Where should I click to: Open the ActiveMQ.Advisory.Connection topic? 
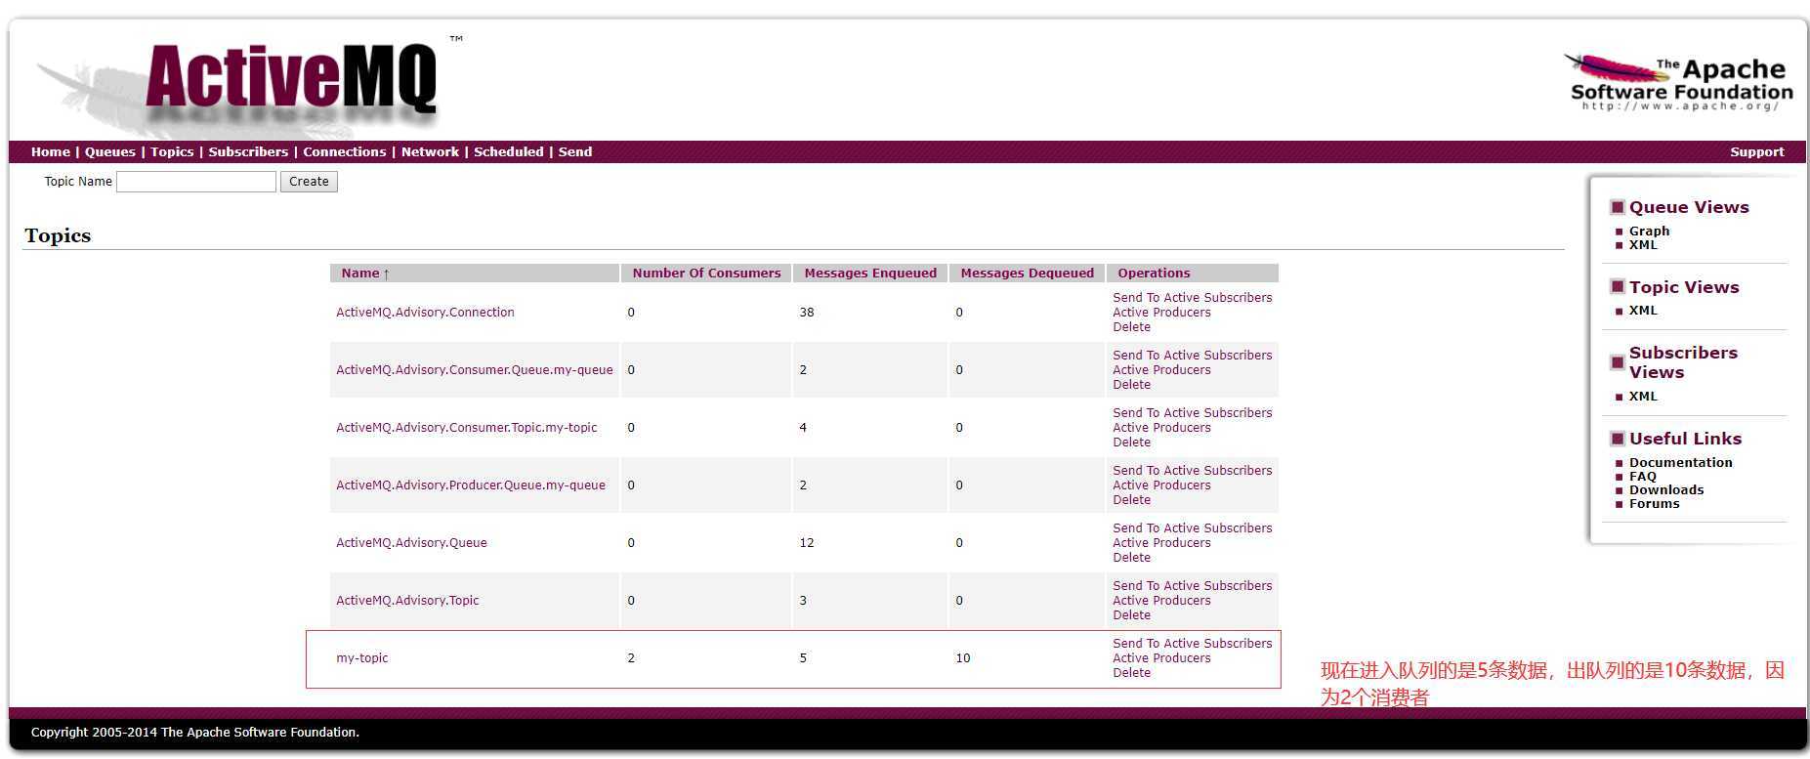pos(425,313)
